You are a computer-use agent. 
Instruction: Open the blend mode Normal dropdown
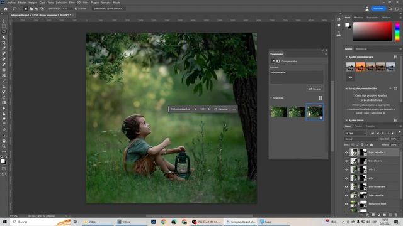pyautogui.click(x=360, y=139)
